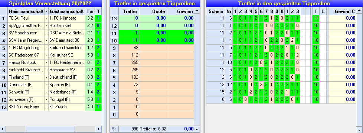The width and height of the screenshot is (363, 133).
Task: Click SV Sandhausen home team
Action: [x=26, y=33]
